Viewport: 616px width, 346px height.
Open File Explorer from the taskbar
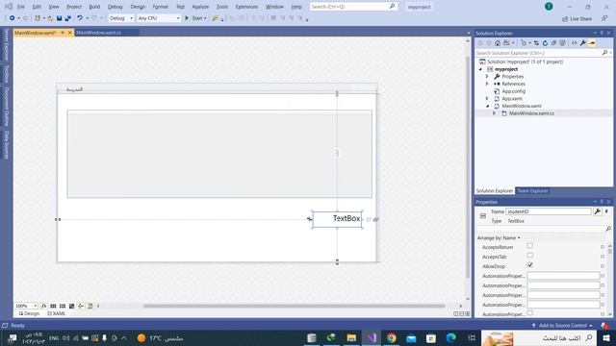[x=351, y=337]
